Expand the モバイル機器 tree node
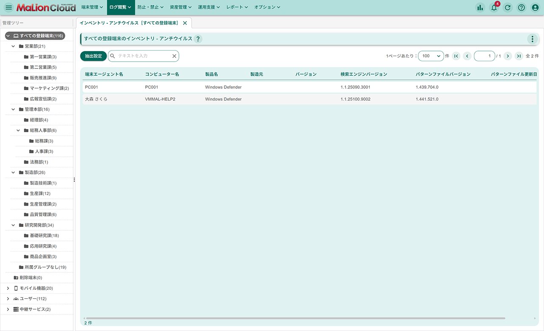544x331 pixels. point(8,288)
